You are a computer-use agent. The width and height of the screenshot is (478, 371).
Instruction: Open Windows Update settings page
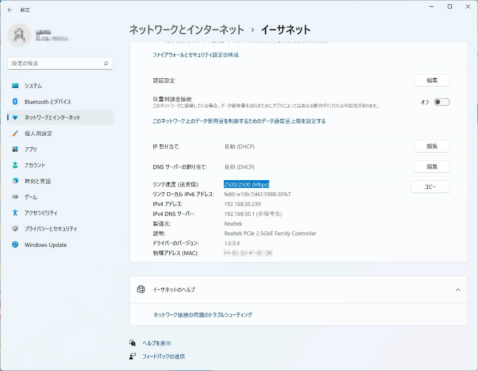pos(45,245)
